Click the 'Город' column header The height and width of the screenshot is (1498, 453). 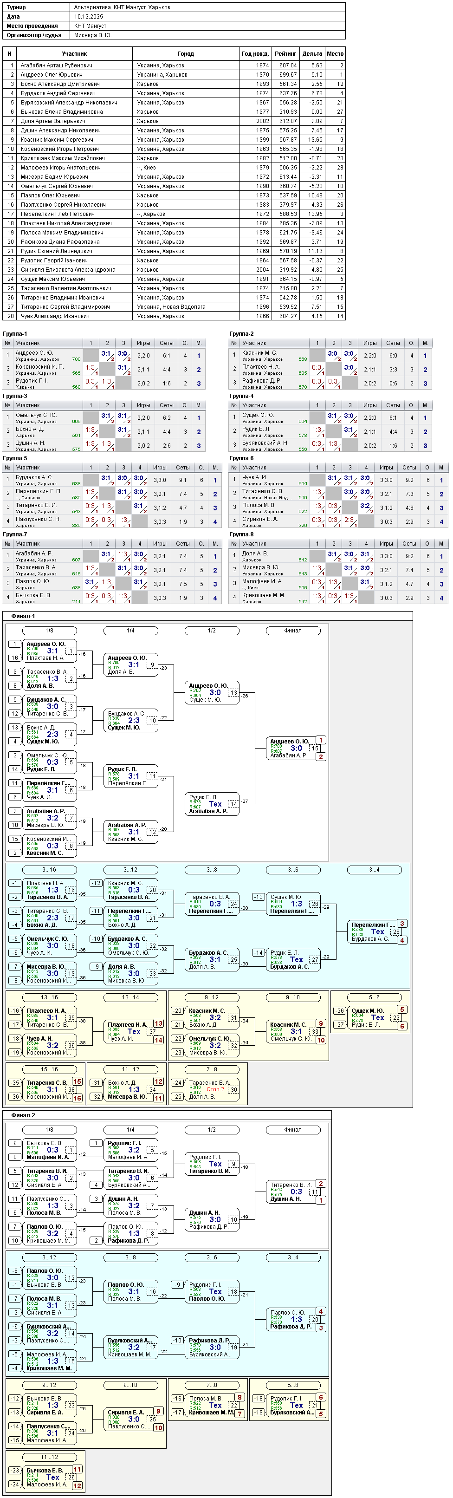click(186, 53)
